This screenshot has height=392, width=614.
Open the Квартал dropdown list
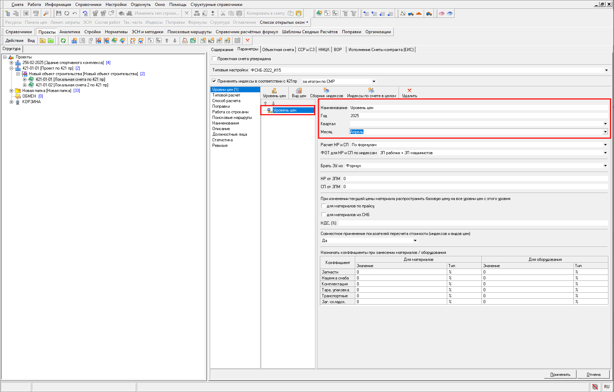click(x=605, y=124)
